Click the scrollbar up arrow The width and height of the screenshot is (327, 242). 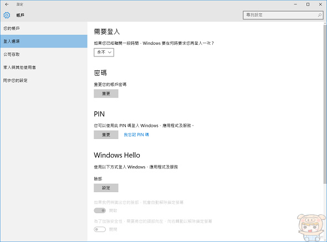[325, 23]
